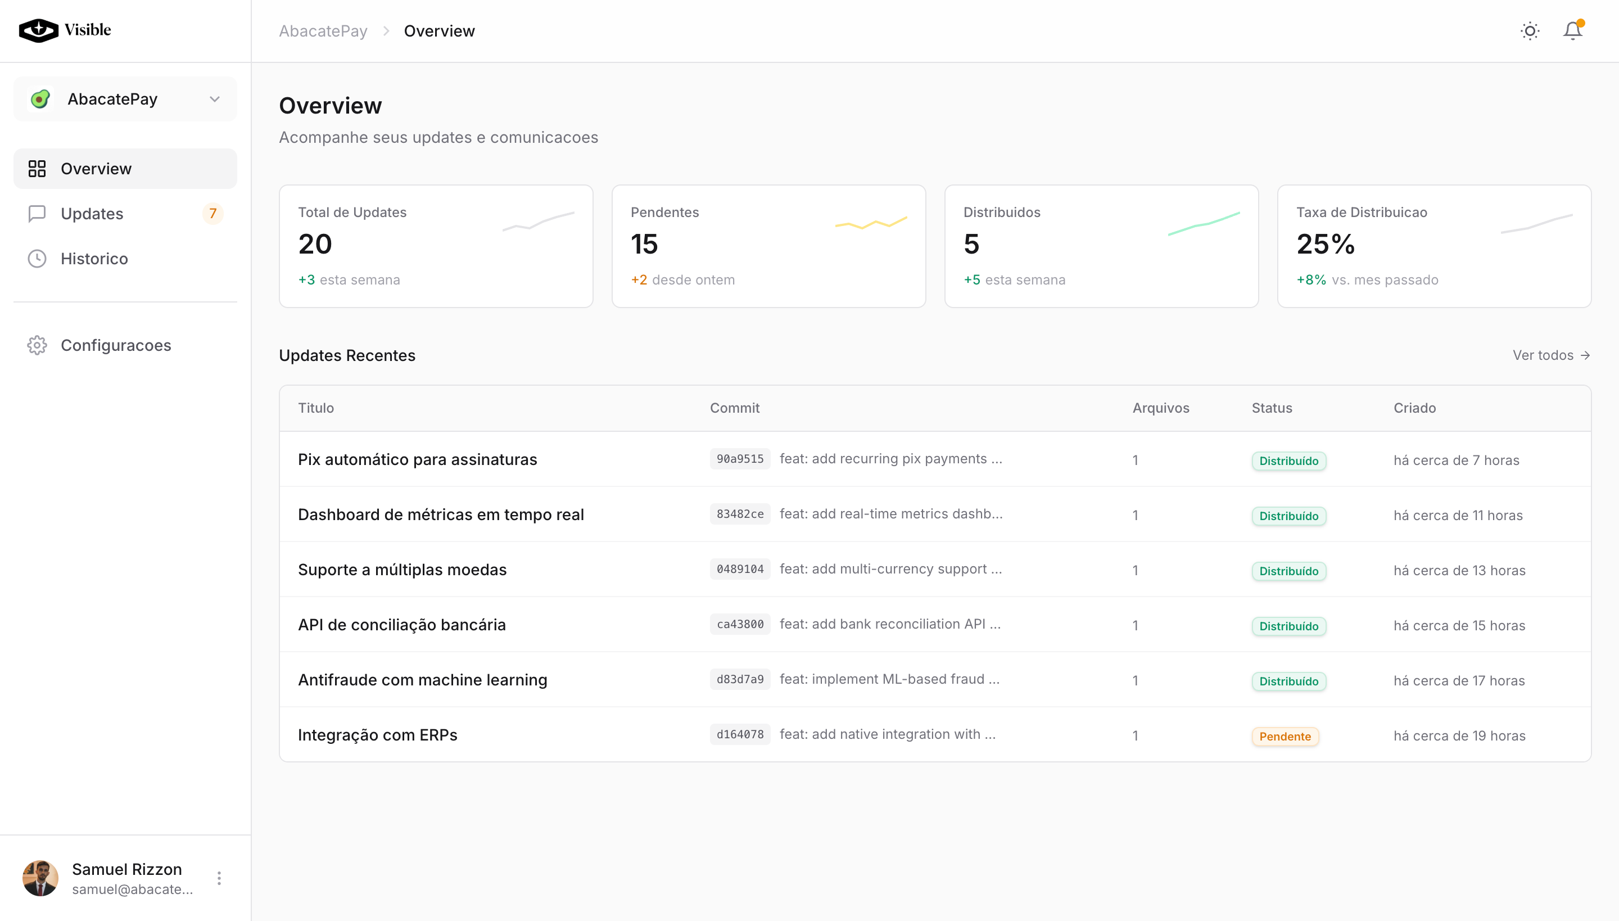This screenshot has height=921, width=1619.
Task: Click the Visible logo icon
Action: click(38, 30)
